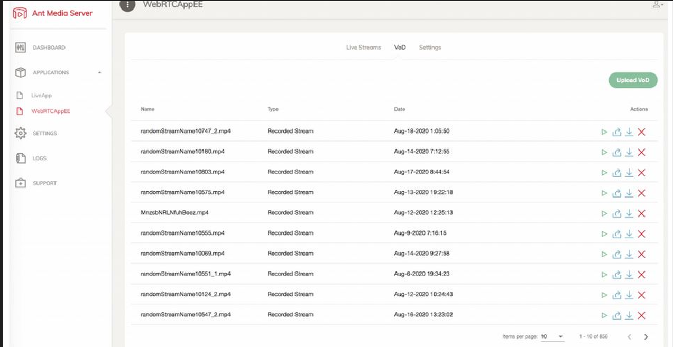Delete the randomStreamName10180.mp4 recording

(x=641, y=152)
